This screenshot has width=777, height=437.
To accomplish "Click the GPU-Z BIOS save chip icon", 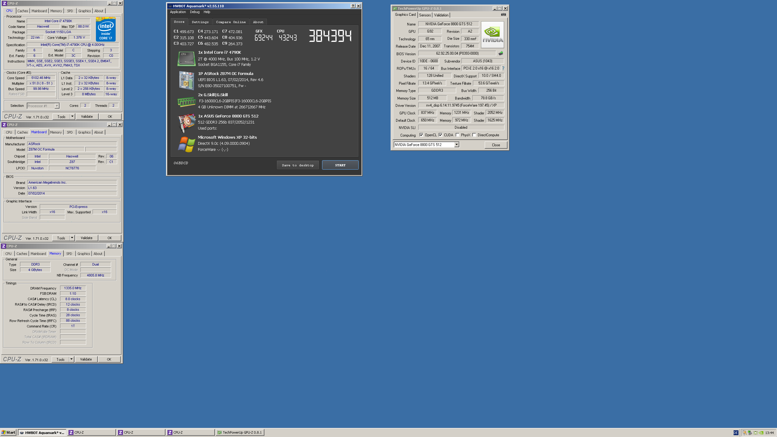I will click(501, 53).
